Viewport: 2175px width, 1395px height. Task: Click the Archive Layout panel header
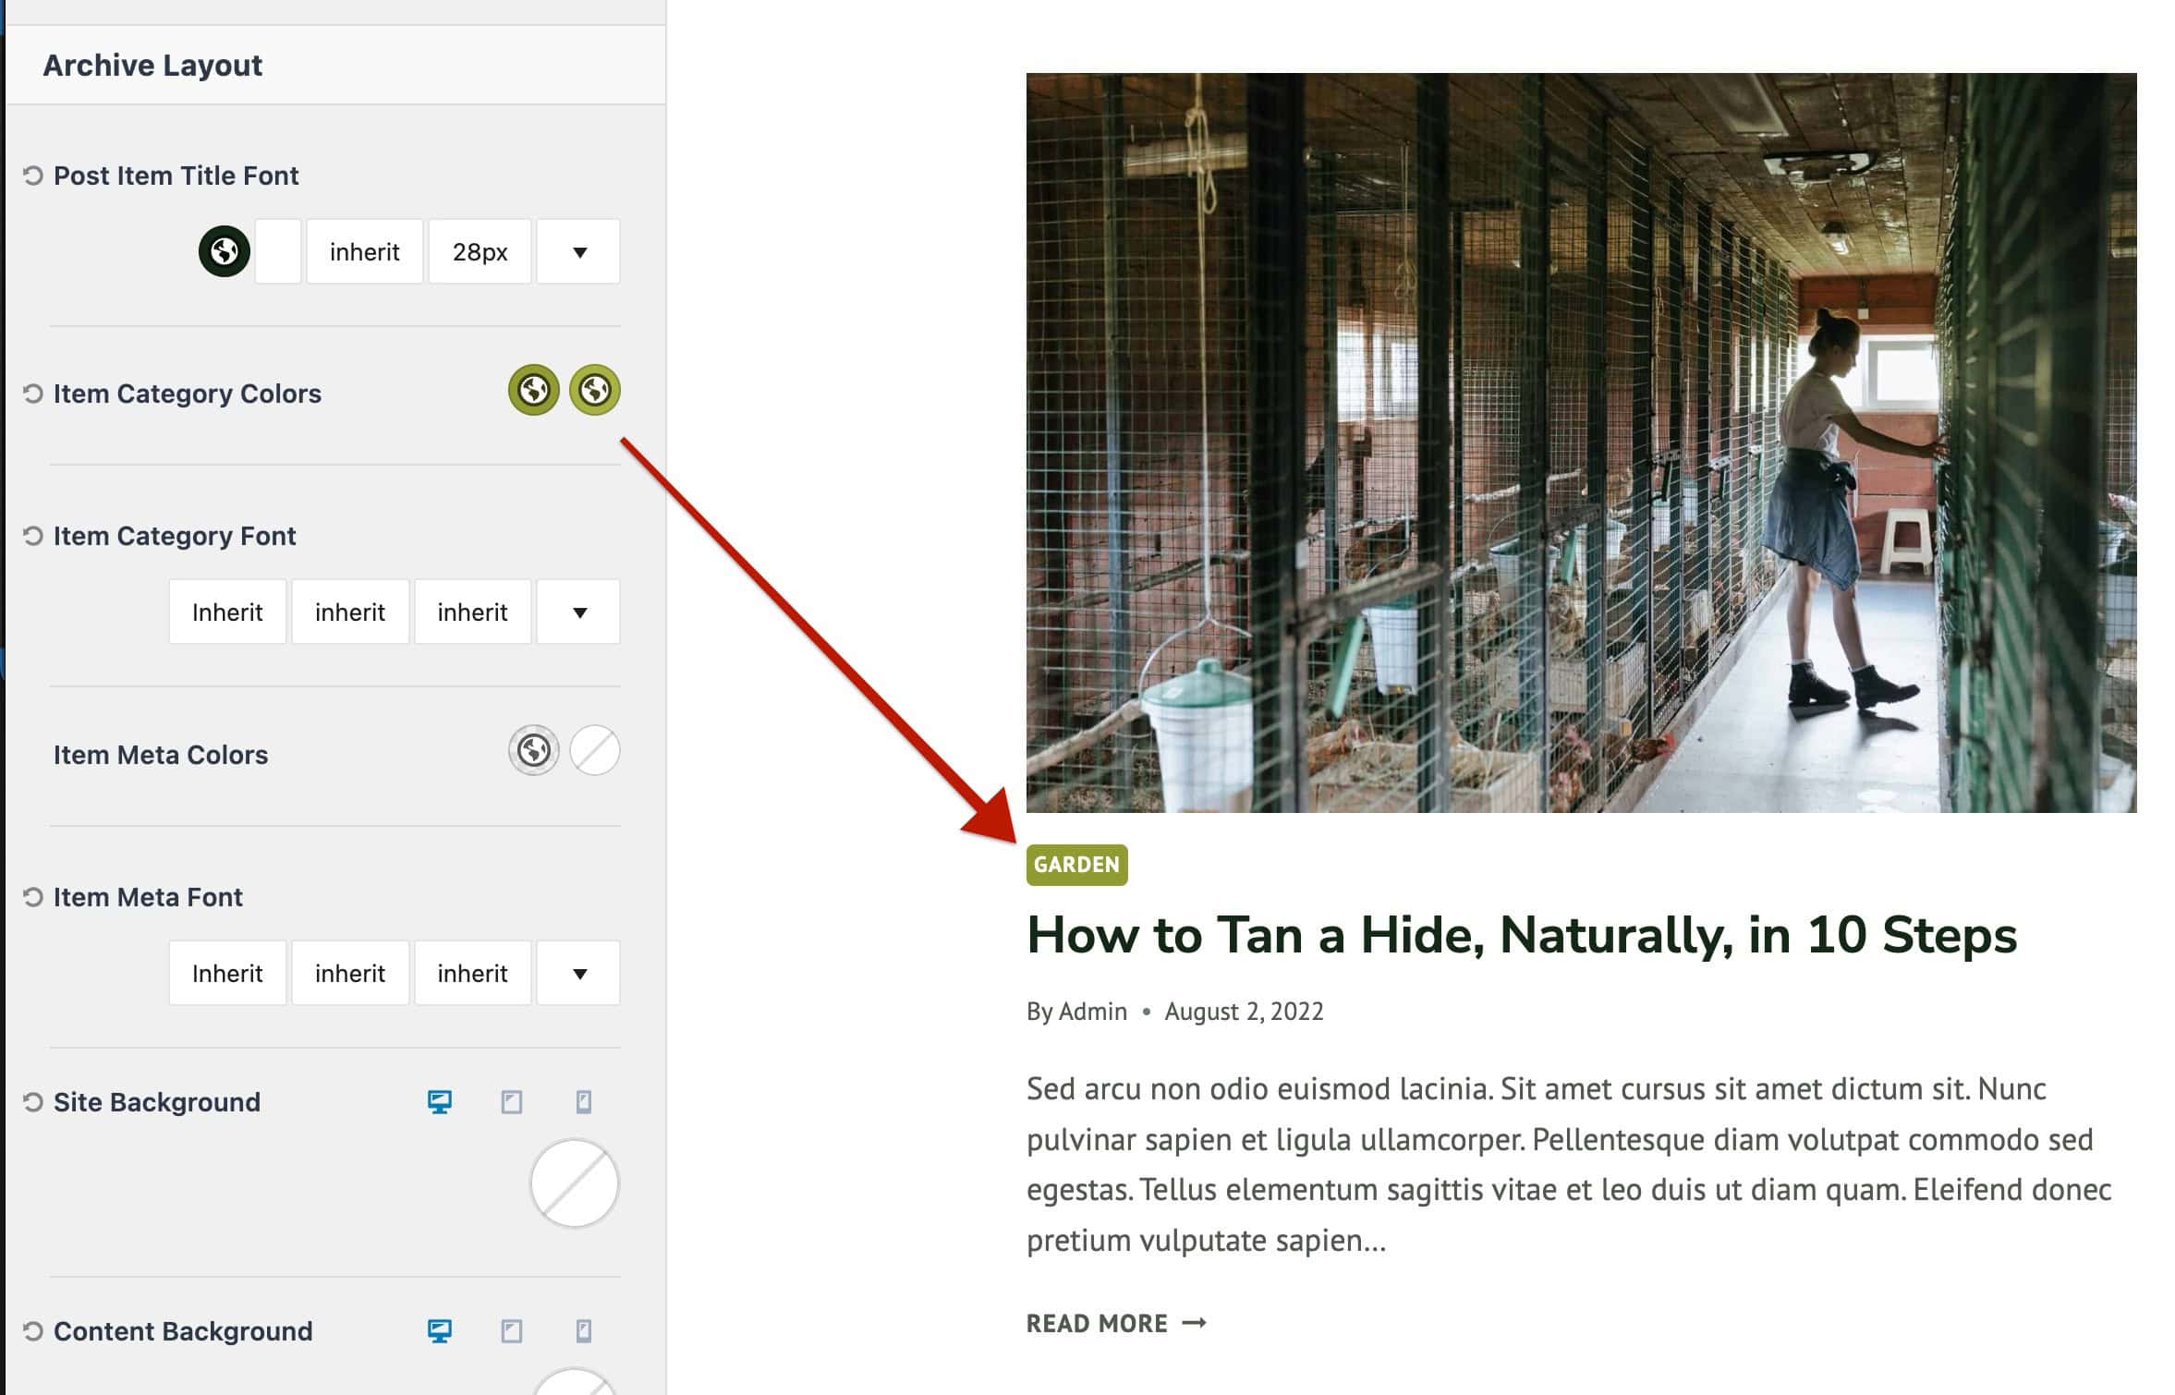point(152,66)
